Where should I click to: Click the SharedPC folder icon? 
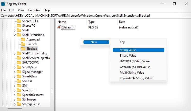pos(19,26)
